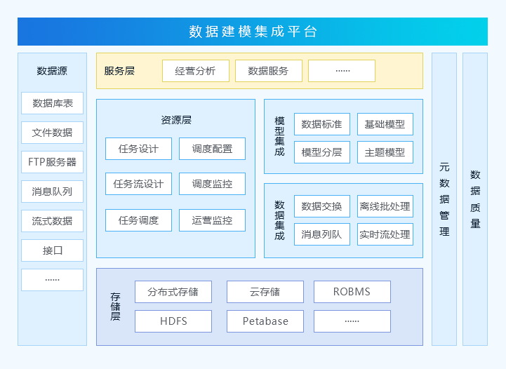The height and width of the screenshot is (369, 506).
Task: Select the 接口 box
Action: point(52,250)
